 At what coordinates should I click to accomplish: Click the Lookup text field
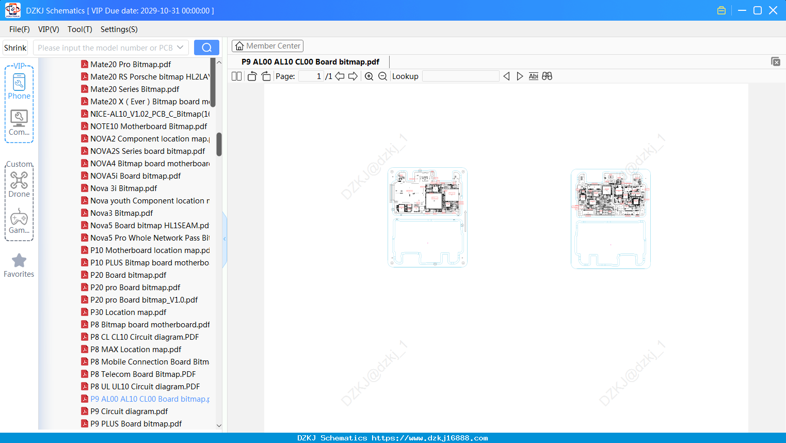pyautogui.click(x=460, y=76)
